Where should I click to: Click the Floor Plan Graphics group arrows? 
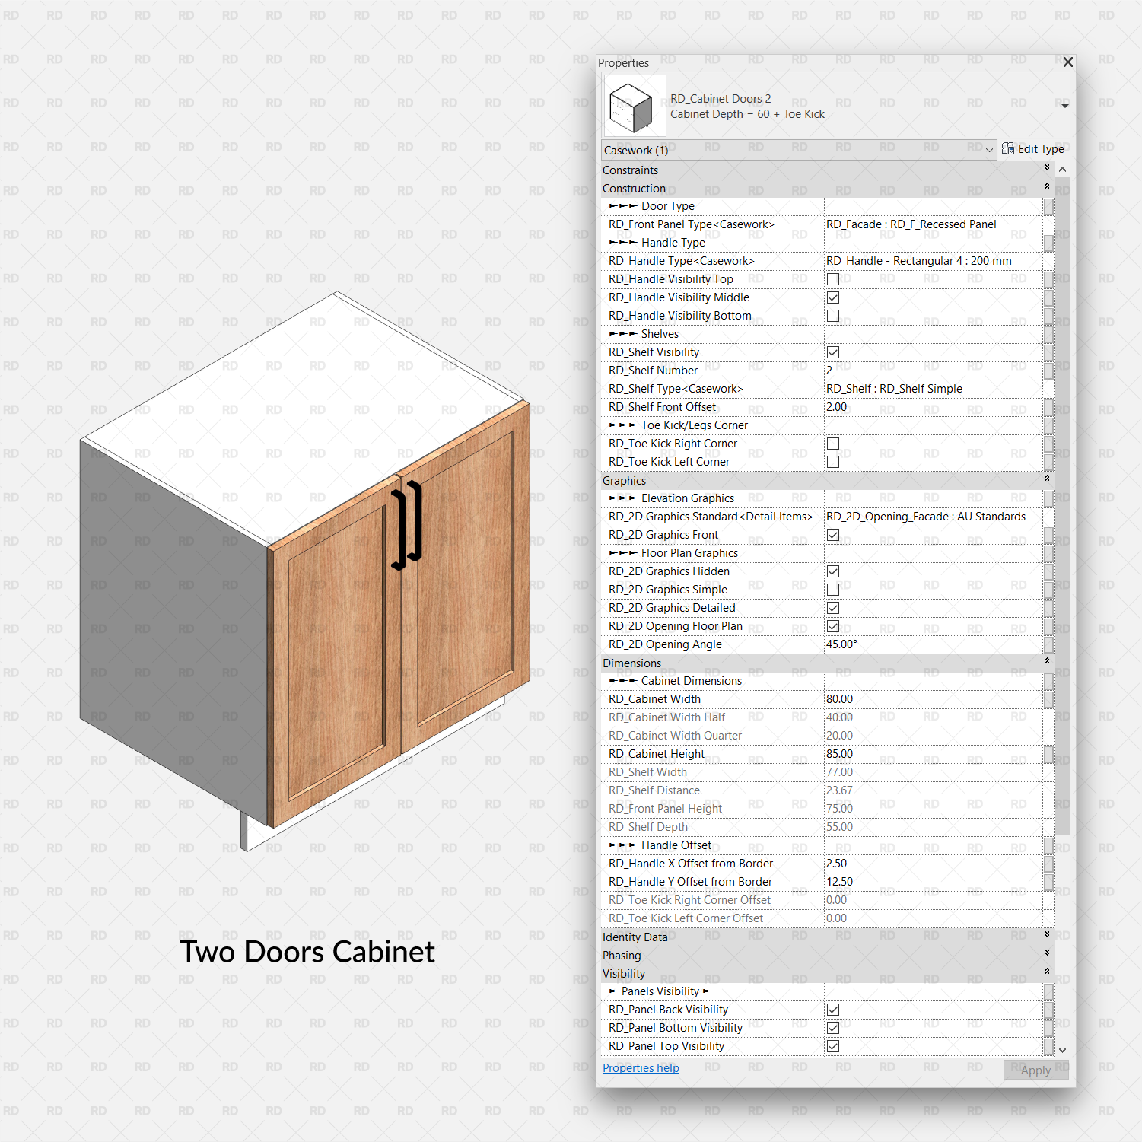624,552
